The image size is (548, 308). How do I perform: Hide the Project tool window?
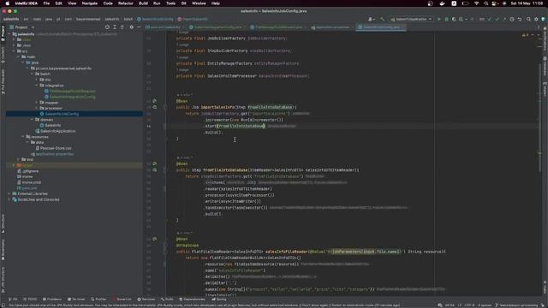click(139, 27)
